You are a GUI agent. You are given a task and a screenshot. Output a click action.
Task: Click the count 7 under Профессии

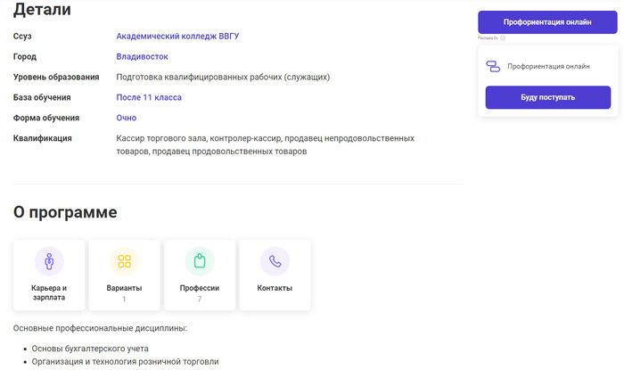[x=200, y=299]
